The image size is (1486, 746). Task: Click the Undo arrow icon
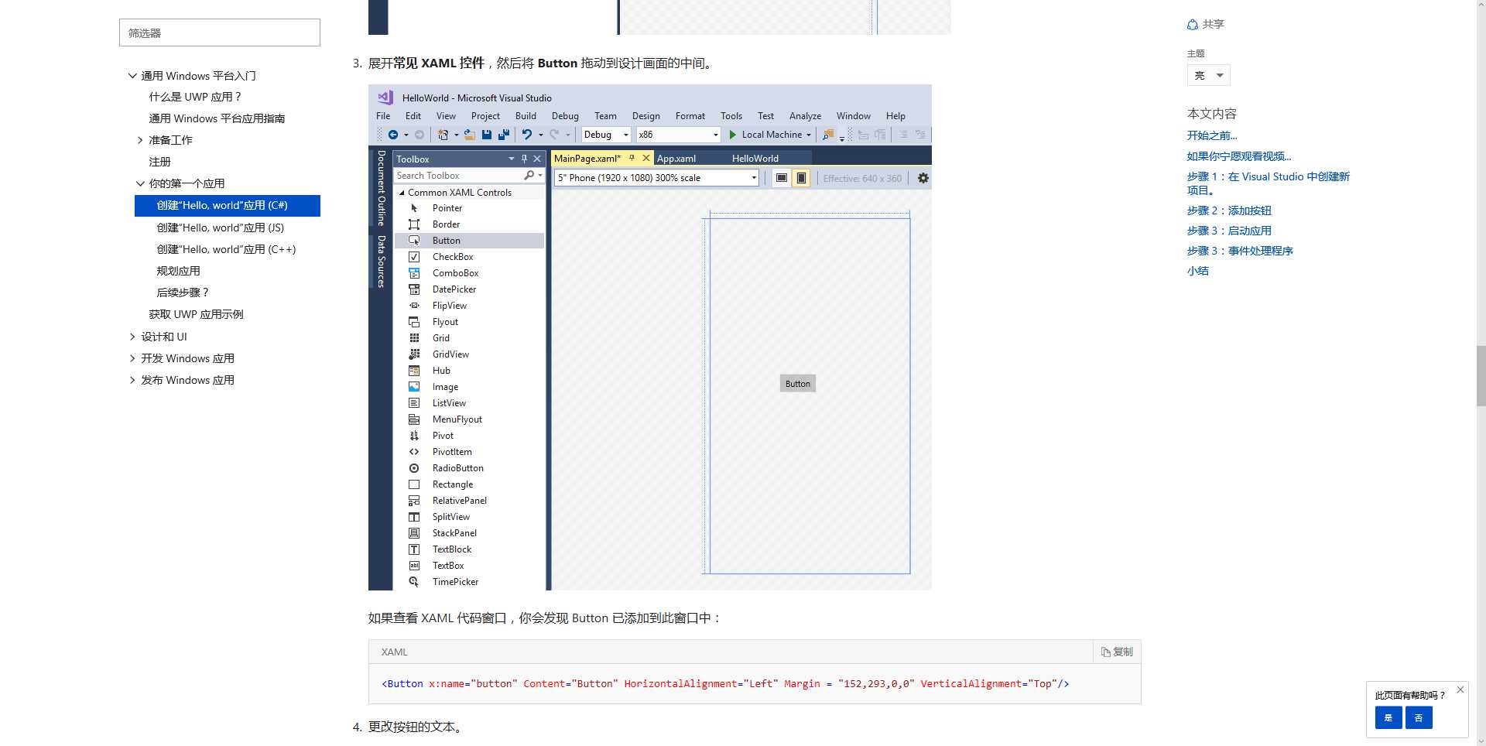click(527, 135)
